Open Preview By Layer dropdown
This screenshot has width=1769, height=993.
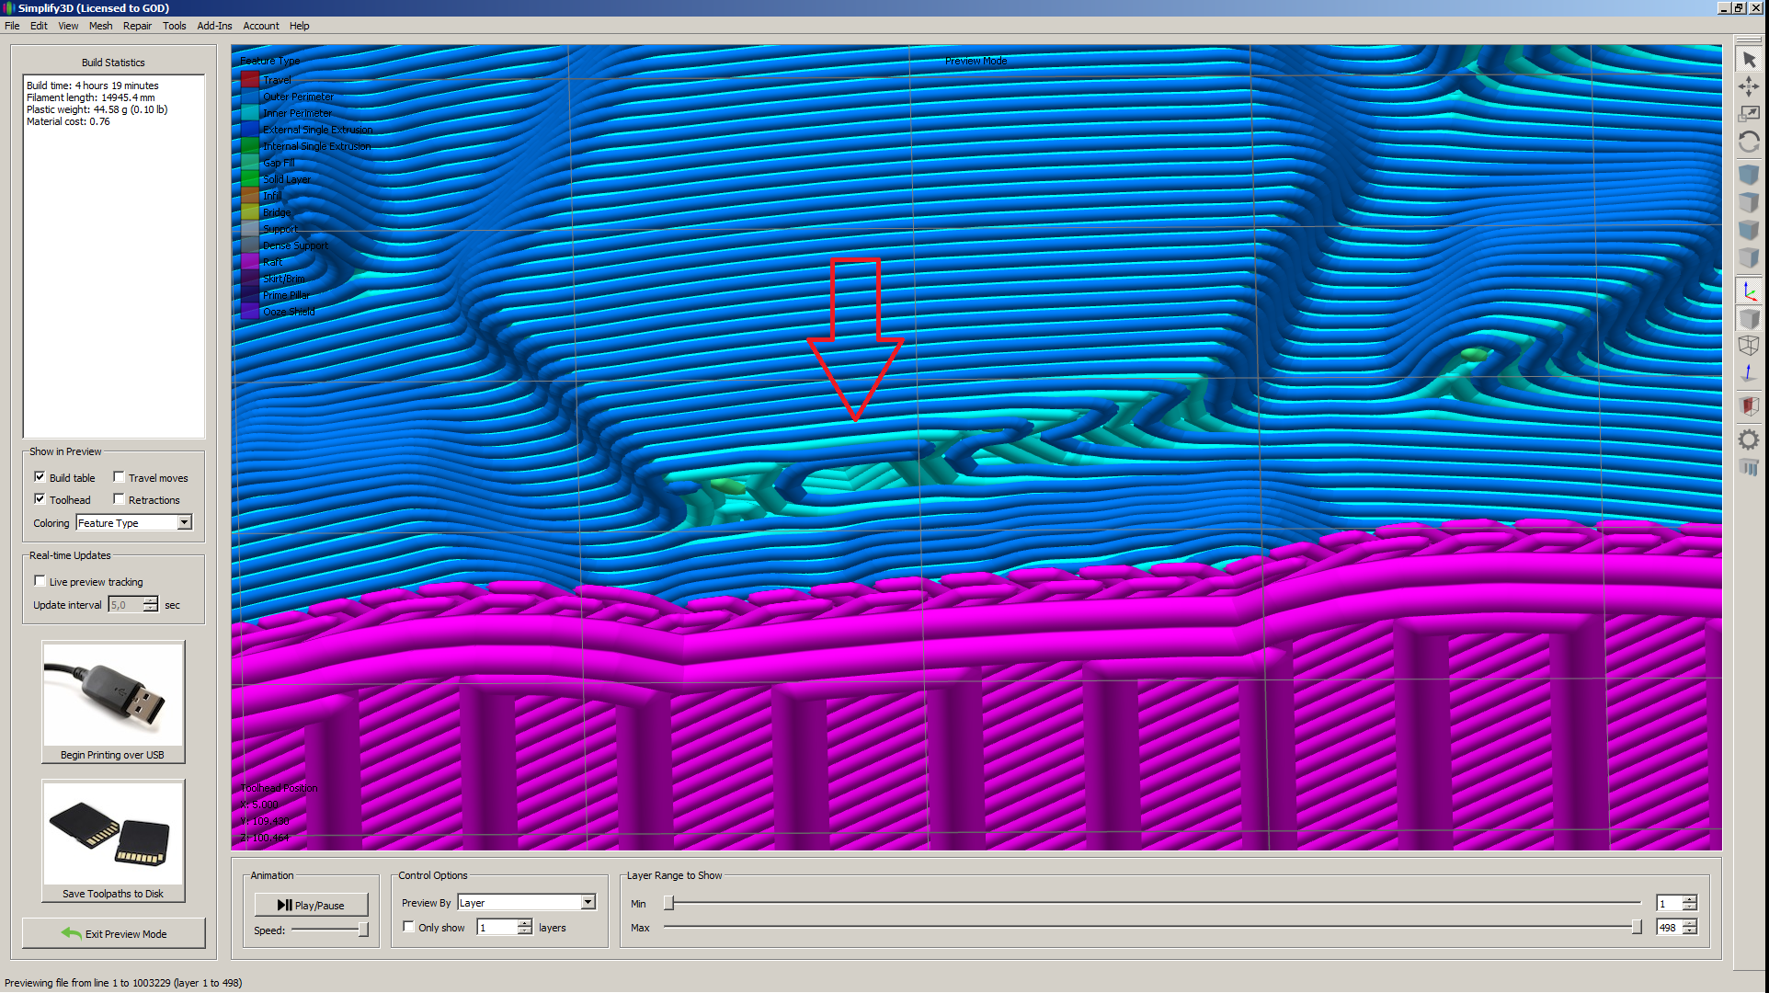click(x=527, y=902)
